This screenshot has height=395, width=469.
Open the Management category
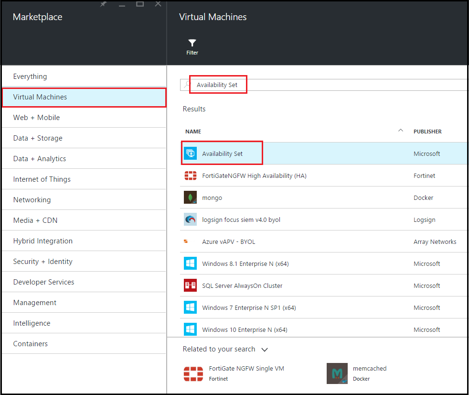click(x=84, y=303)
